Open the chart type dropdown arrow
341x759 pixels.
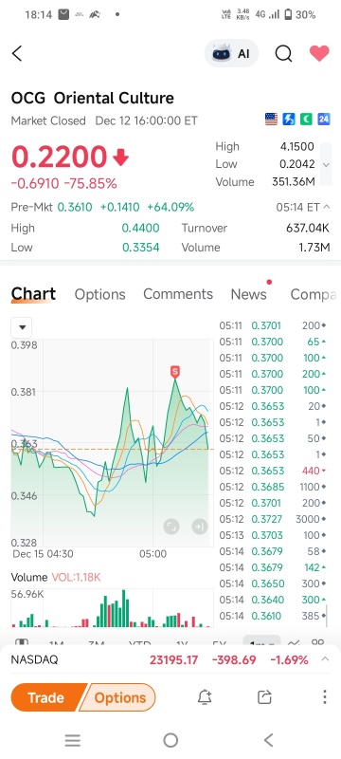coord(22,327)
